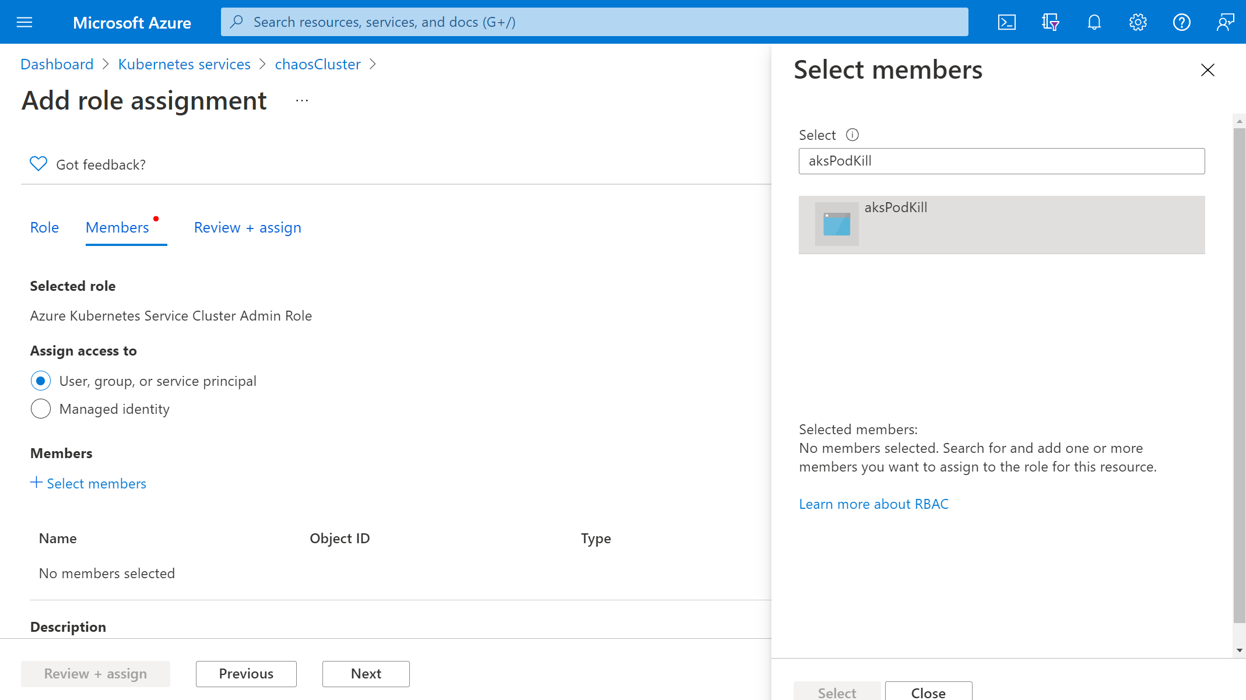Click the Select button in panel
1246x700 pixels.
(836, 692)
